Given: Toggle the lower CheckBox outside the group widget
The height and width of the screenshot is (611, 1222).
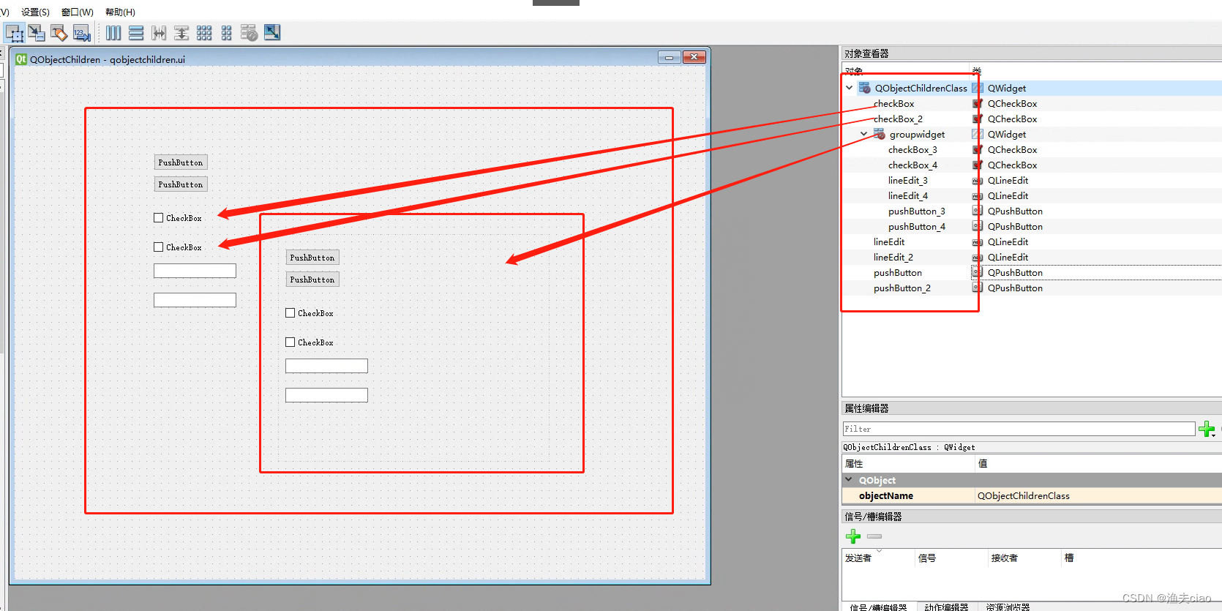Looking at the screenshot, I should coord(158,247).
